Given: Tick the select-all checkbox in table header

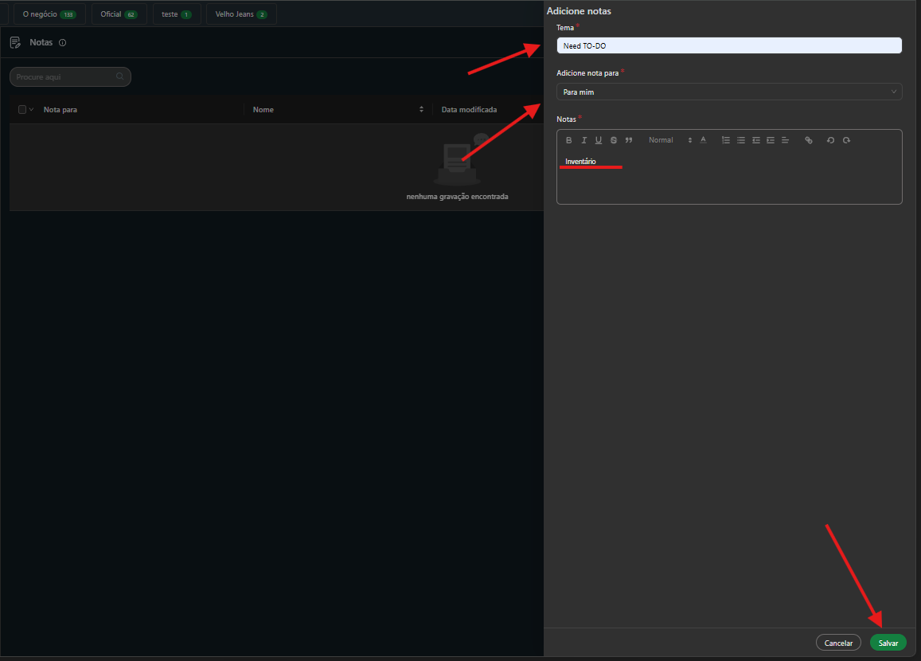Looking at the screenshot, I should tap(22, 110).
